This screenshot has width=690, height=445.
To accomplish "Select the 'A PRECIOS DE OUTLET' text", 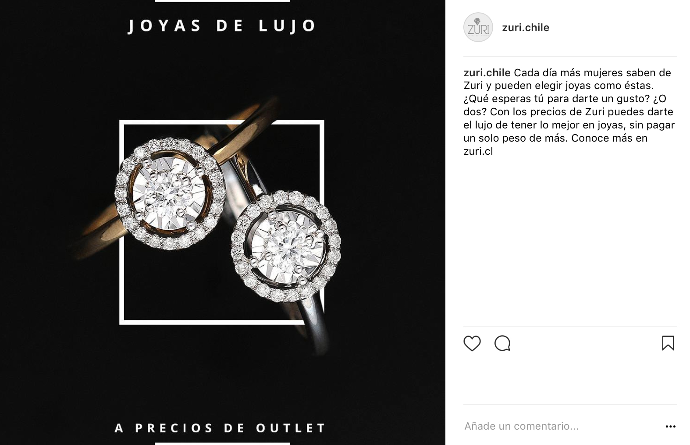I will [x=220, y=428].
